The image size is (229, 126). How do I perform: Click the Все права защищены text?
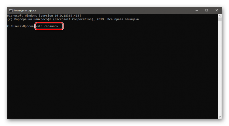[x=124, y=19]
